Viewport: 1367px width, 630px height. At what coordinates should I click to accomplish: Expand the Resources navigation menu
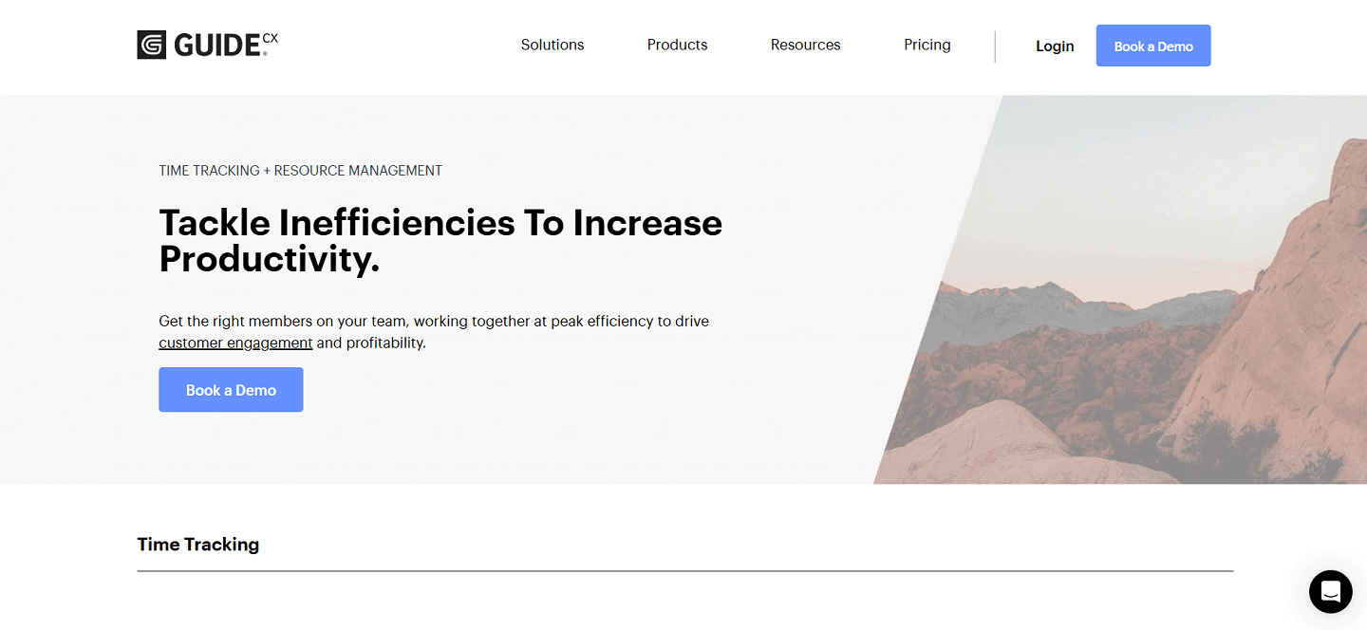pyautogui.click(x=805, y=45)
